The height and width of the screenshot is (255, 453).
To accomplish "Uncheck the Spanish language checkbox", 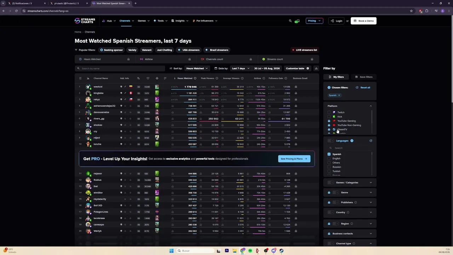I will click(329, 154).
